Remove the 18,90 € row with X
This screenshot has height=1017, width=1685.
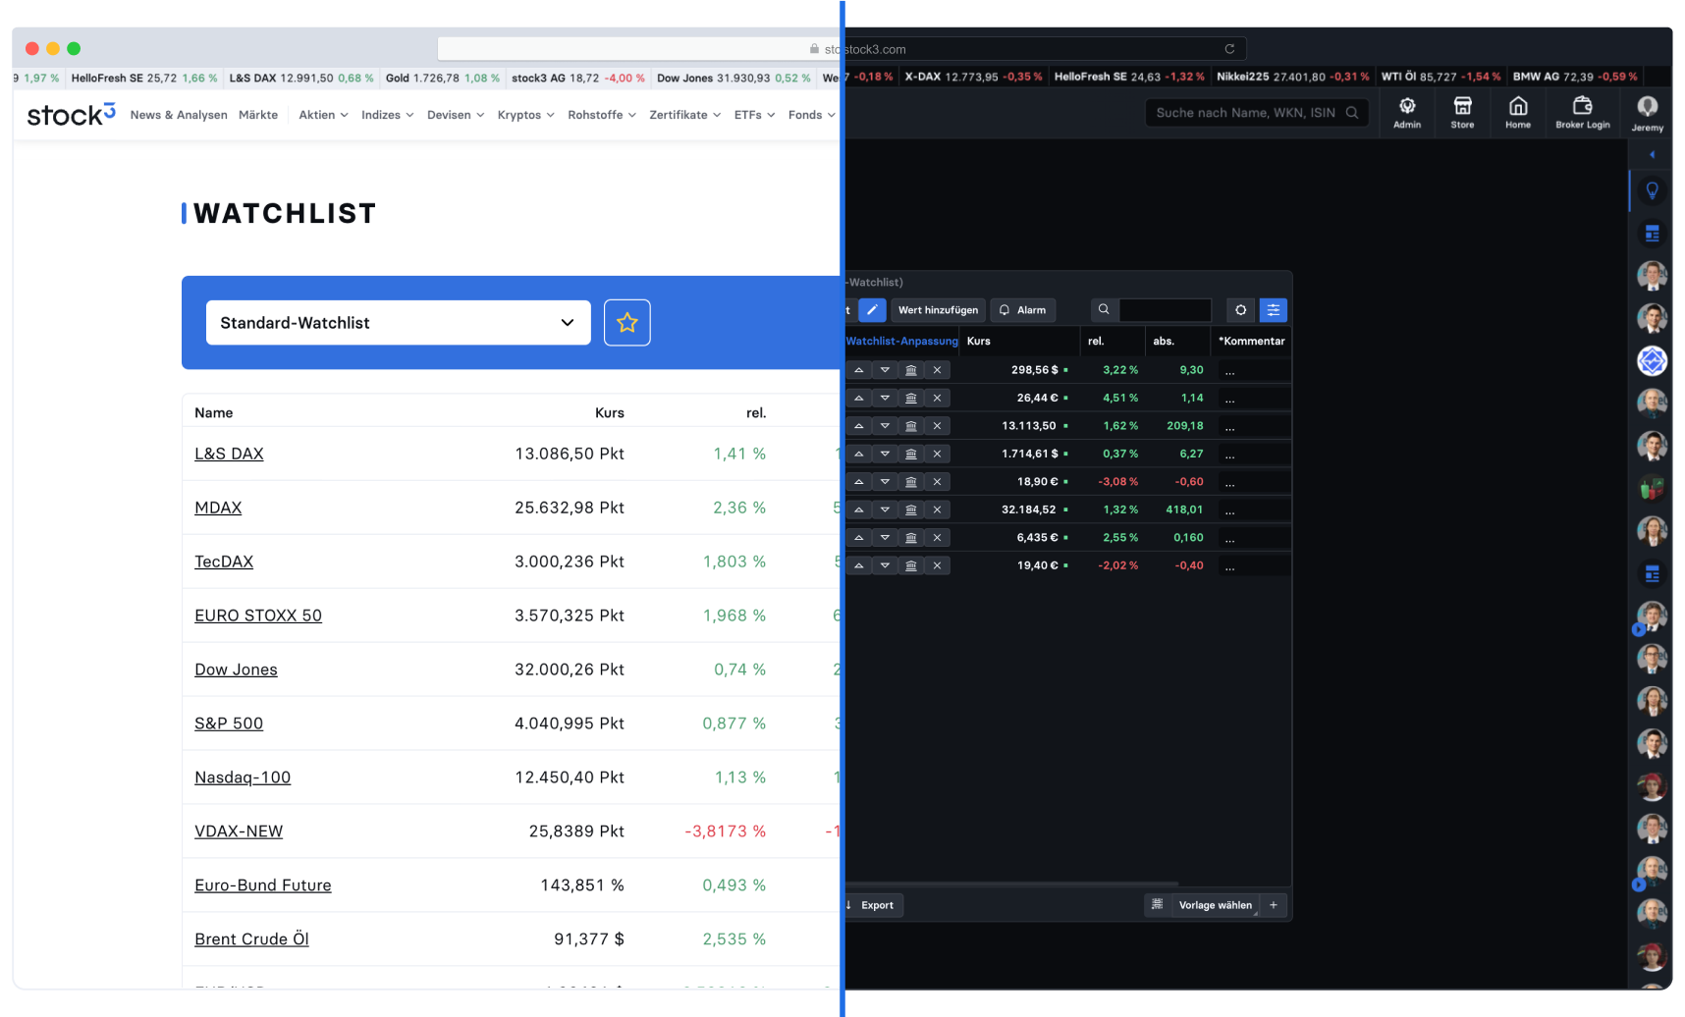[x=937, y=482]
